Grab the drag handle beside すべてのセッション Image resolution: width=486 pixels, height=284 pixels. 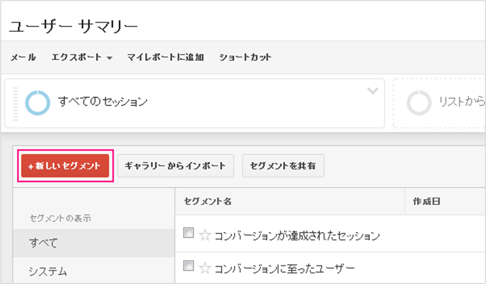tap(15, 104)
